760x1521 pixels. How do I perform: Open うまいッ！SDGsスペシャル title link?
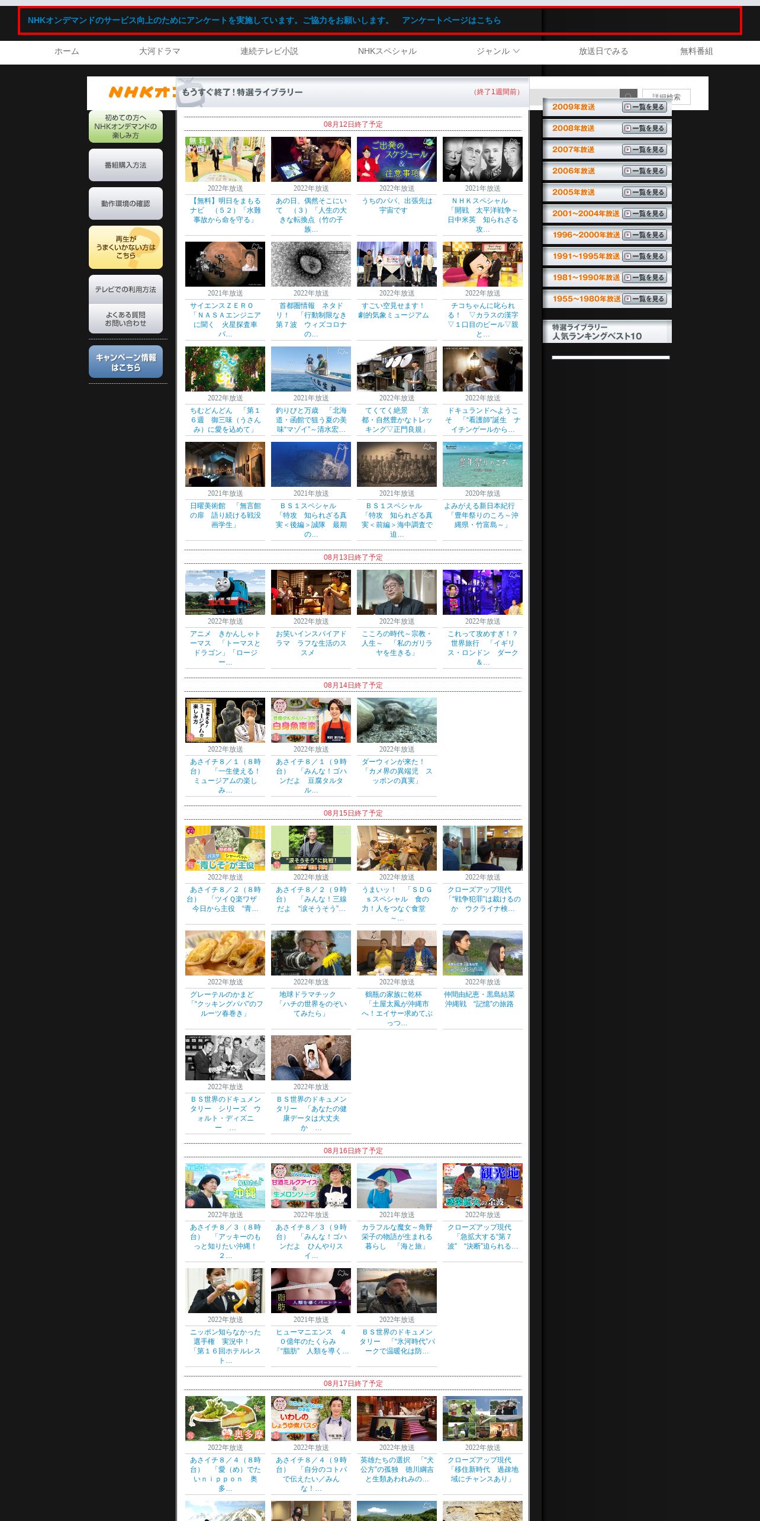coord(397,904)
